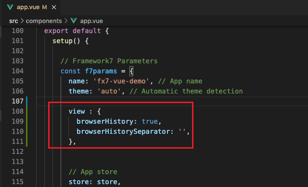Open the components breadcrumb segment
Viewport: 308px width, 187px height.
point(44,21)
